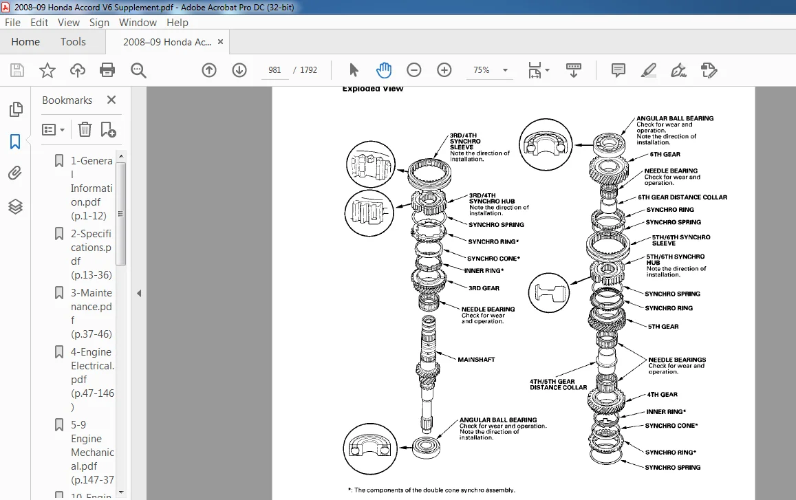Click the fit page scrolling icon

535,70
